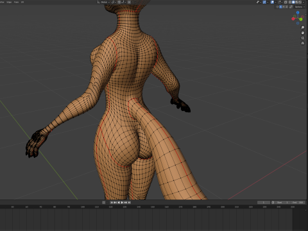Open the UV menu
Viewport: 308px width, 231px height.
coord(22,2)
